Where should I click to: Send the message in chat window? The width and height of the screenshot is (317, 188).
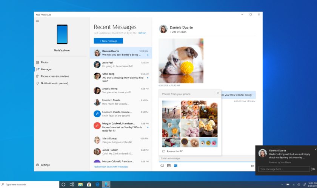pos(252,166)
